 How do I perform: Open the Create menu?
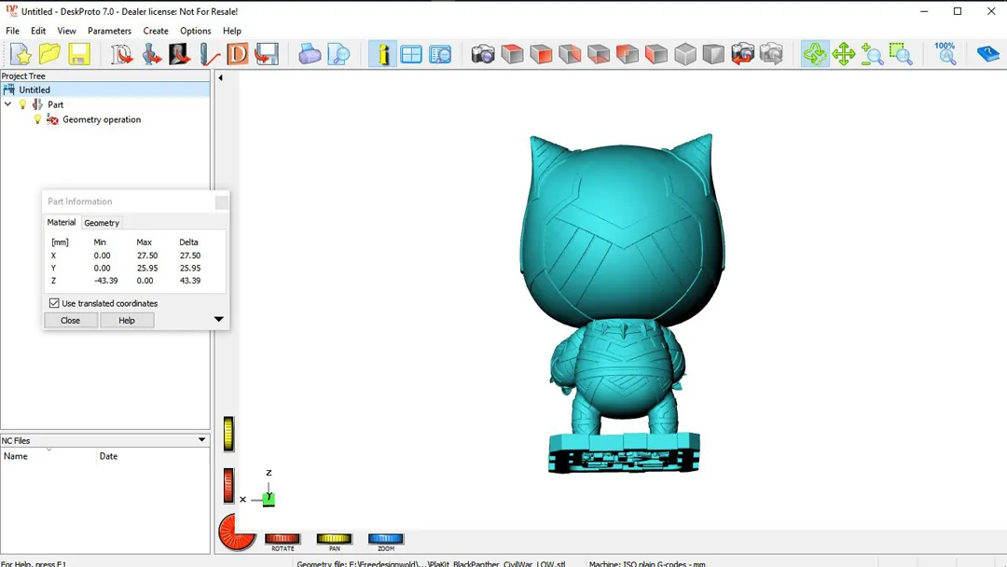click(x=156, y=31)
